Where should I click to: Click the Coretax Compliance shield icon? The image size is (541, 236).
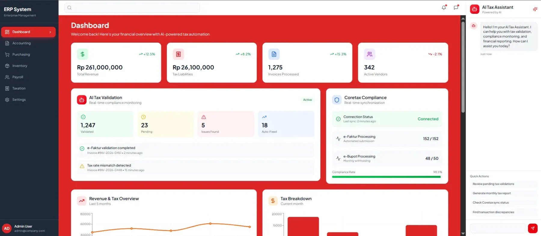[337, 100]
